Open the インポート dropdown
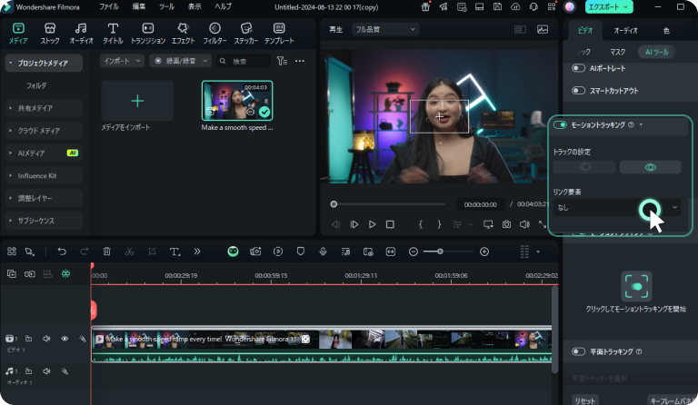 click(122, 61)
